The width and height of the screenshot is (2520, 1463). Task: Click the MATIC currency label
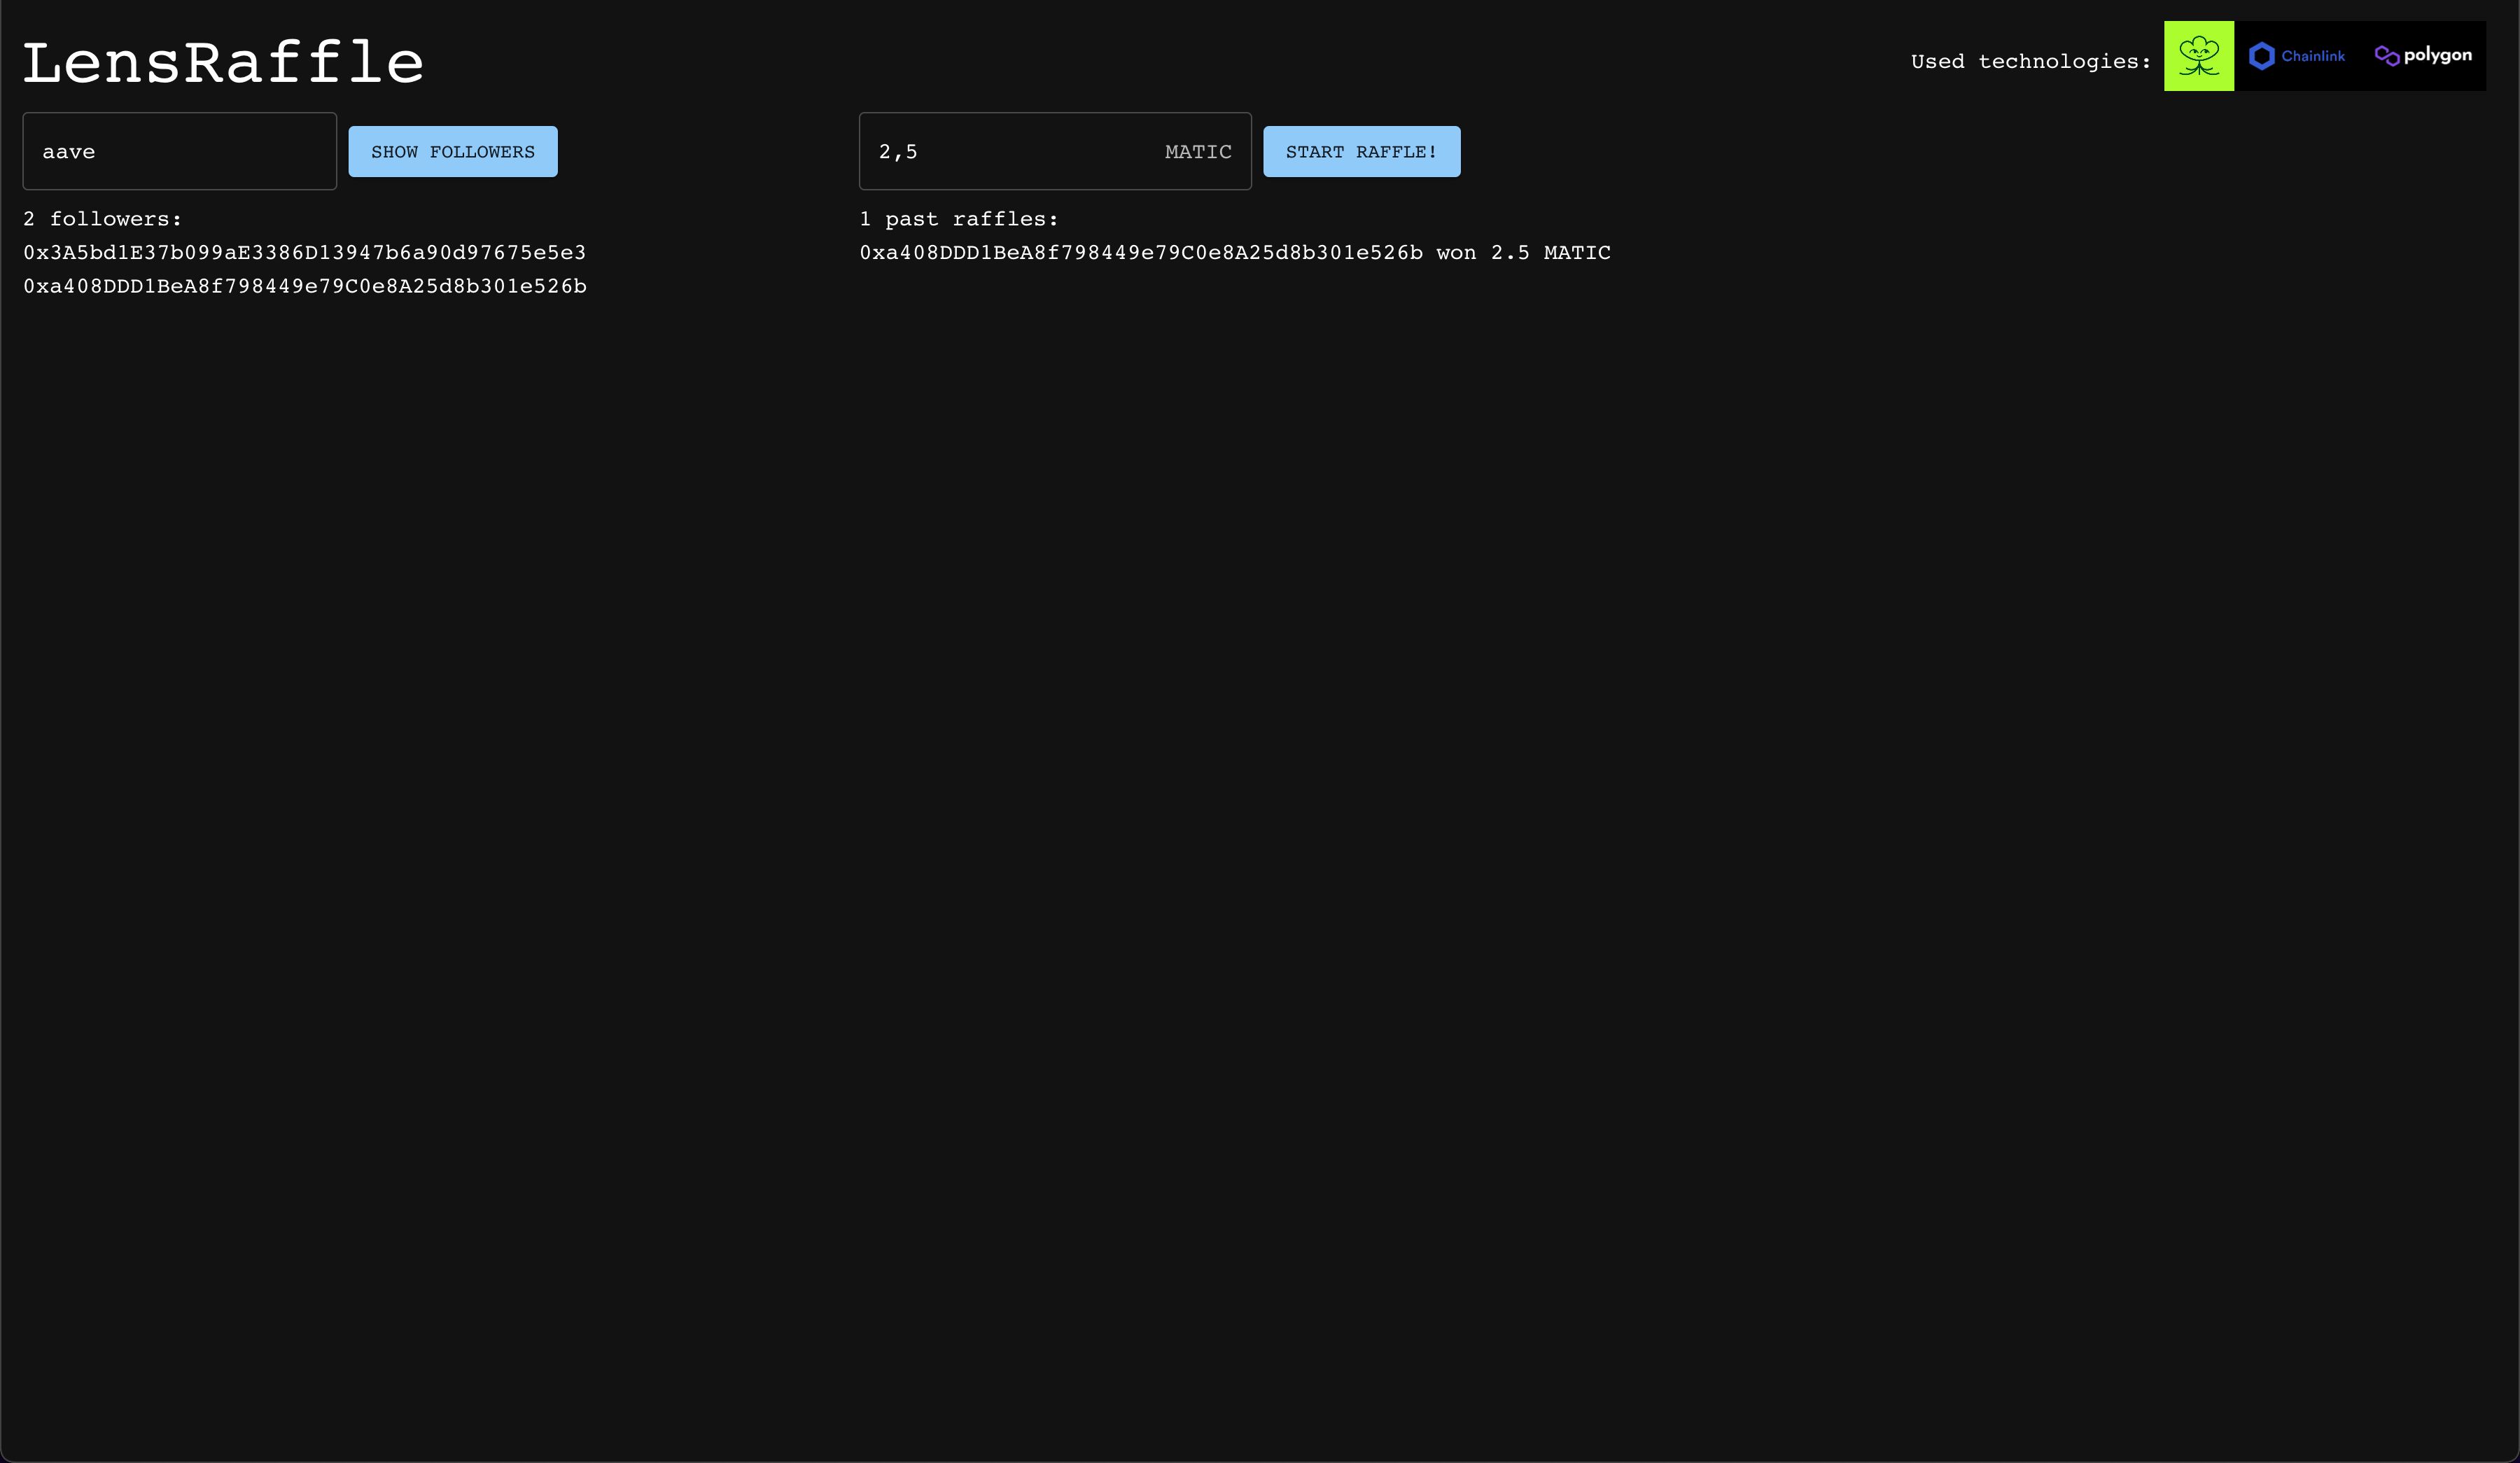pyautogui.click(x=1198, y=151)
